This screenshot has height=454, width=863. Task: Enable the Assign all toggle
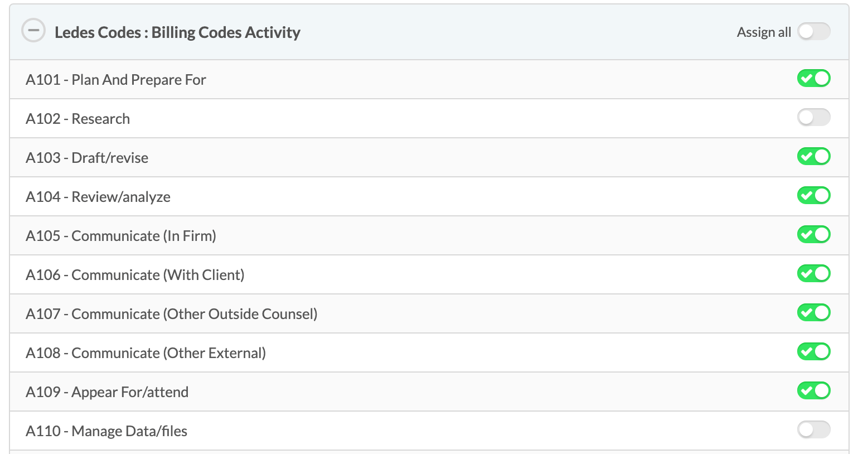pos(813,32)
